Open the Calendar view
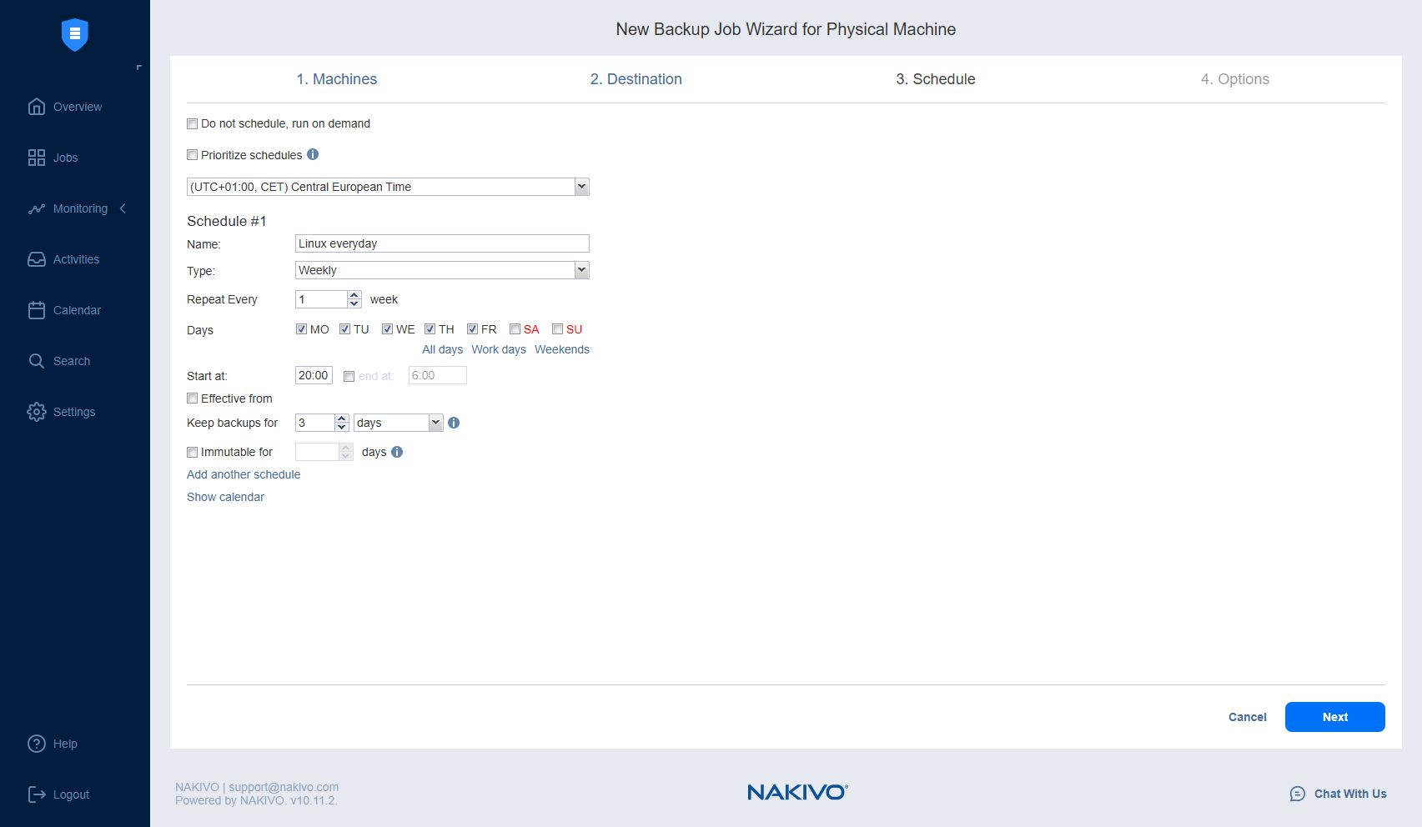This screenshot has height=827, width=1422. click(x=77, y=310)
